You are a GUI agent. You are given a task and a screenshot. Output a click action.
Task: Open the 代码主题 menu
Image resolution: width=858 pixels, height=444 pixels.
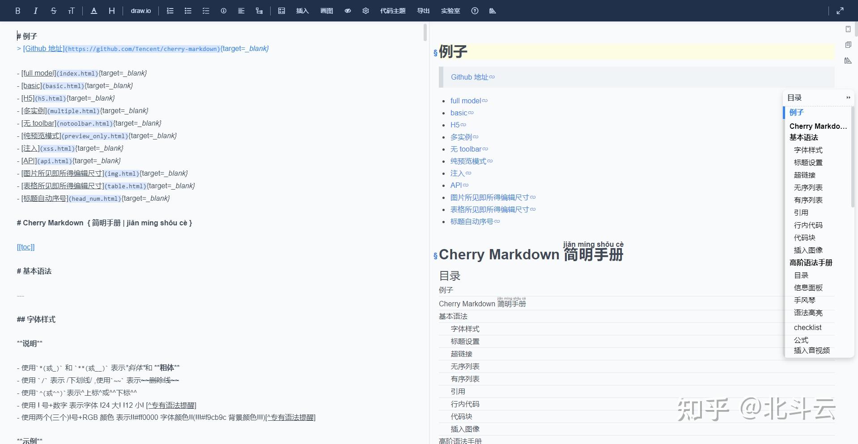tap(393, 11)
